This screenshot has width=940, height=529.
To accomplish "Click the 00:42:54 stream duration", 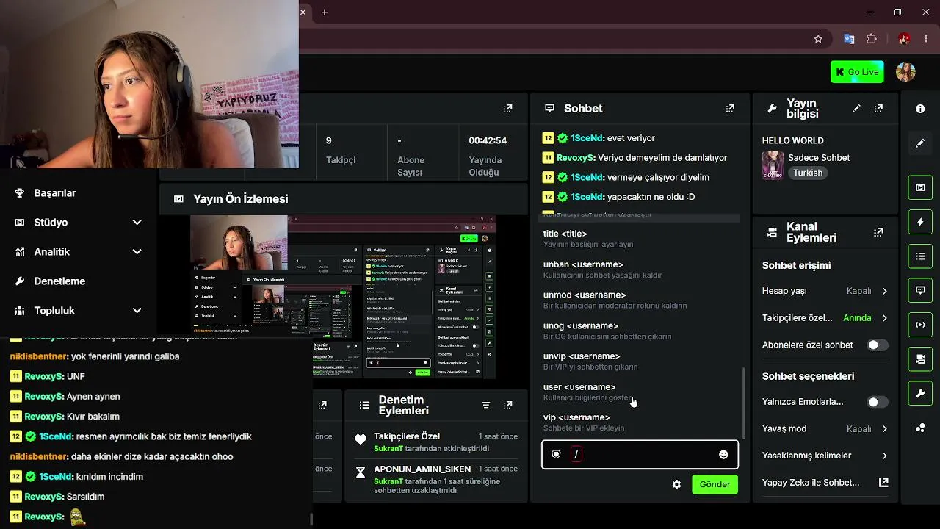I will (x=488, y=140).
